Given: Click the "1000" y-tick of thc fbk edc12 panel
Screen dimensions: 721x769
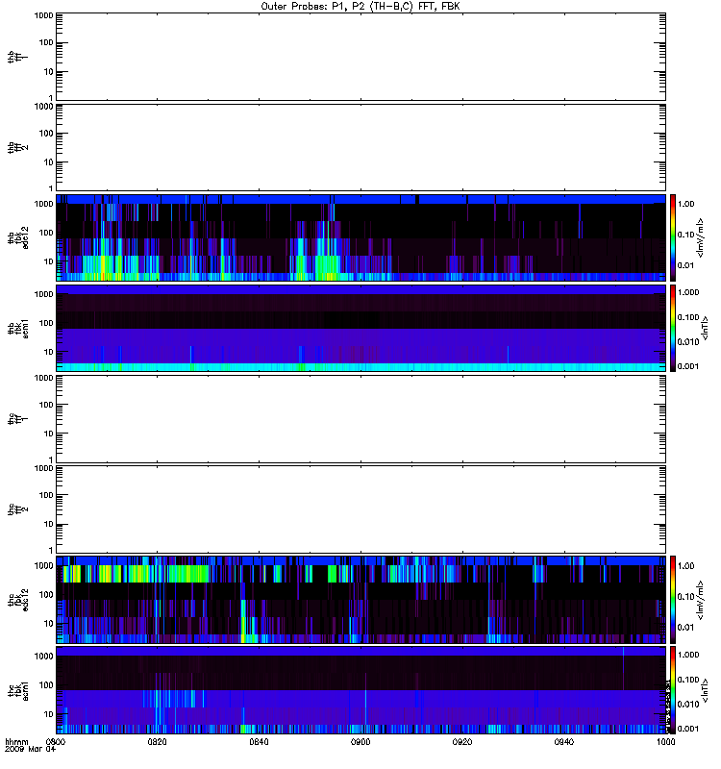Looking at the screenshot, I should 44,566.
